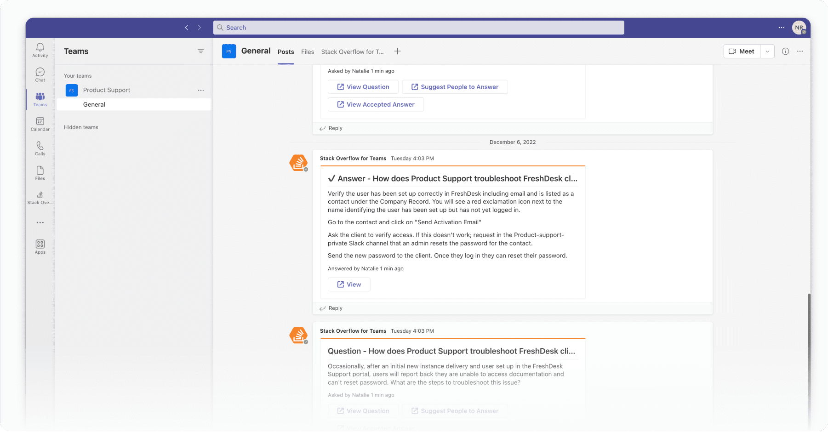
Task: Open the Stack Overflow app in sidebar
Action: click(x=40, y=198)
